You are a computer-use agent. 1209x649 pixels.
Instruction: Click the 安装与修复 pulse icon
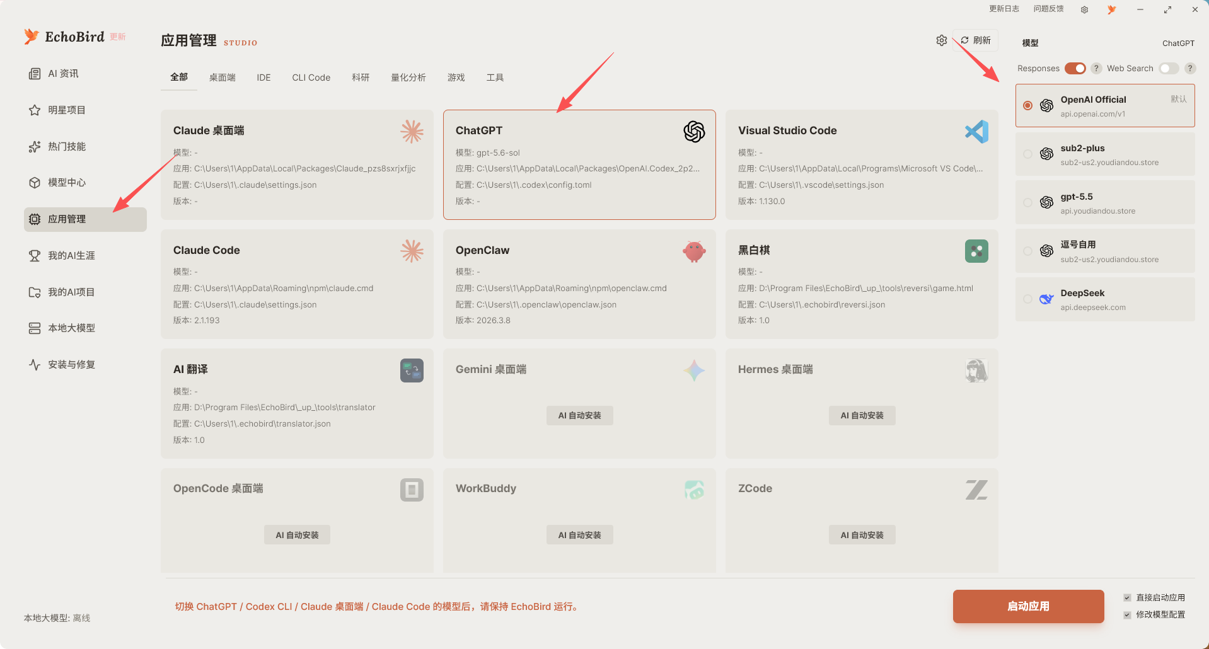pos(35,365)
